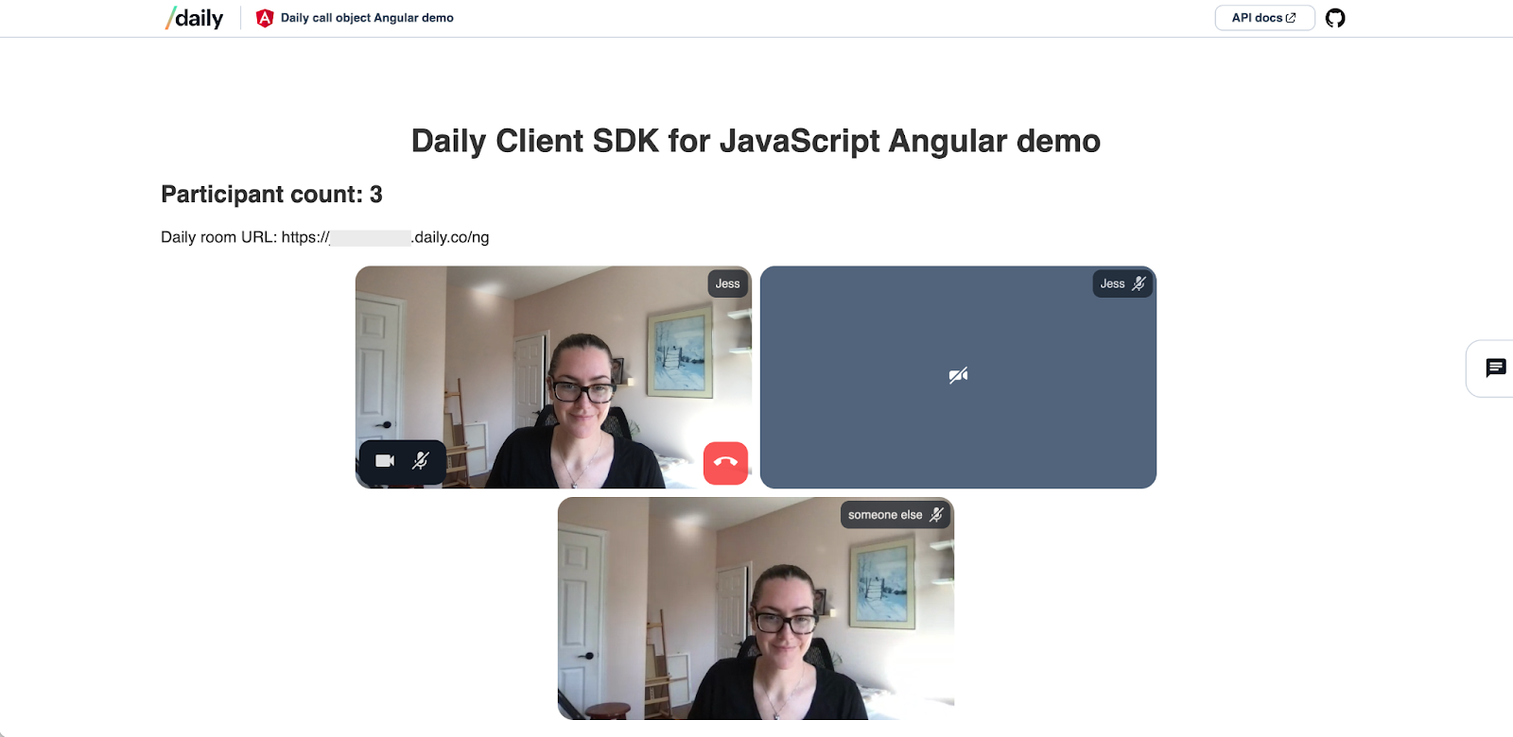Image resolution: width=1513 pixels, height=737 pixels.
Task: Toggle the local camera button
Action: pyautogui.click(x=385, y=461)
